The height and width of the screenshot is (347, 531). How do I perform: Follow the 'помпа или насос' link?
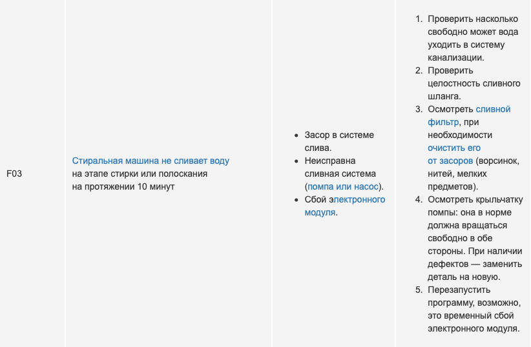pos(343,186)
